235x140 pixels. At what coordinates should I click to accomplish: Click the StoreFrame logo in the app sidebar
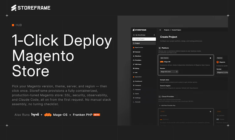pos(139,30)
